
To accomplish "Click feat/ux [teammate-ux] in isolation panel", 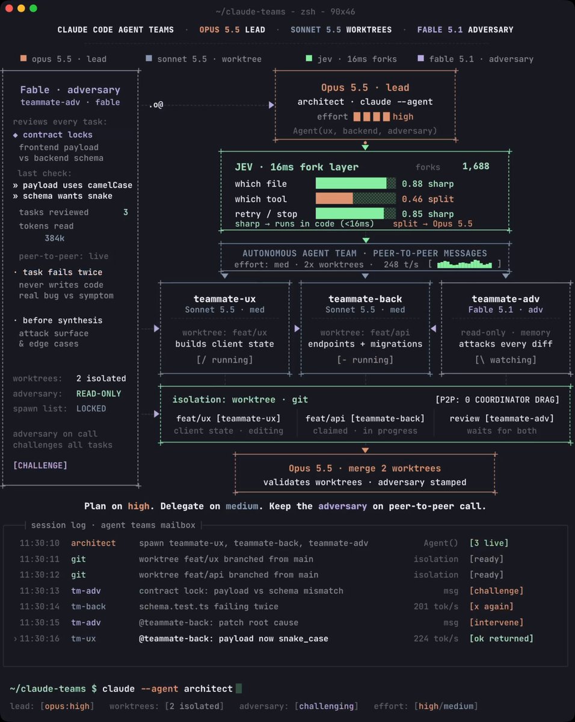I will point(229,418).
